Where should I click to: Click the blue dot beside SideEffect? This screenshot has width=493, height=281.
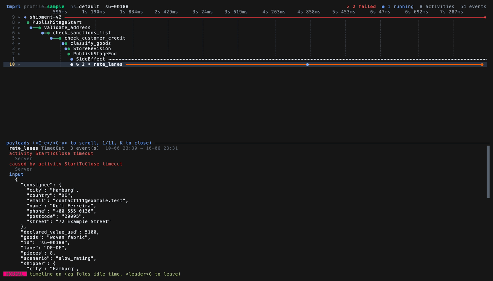point(72,59)
